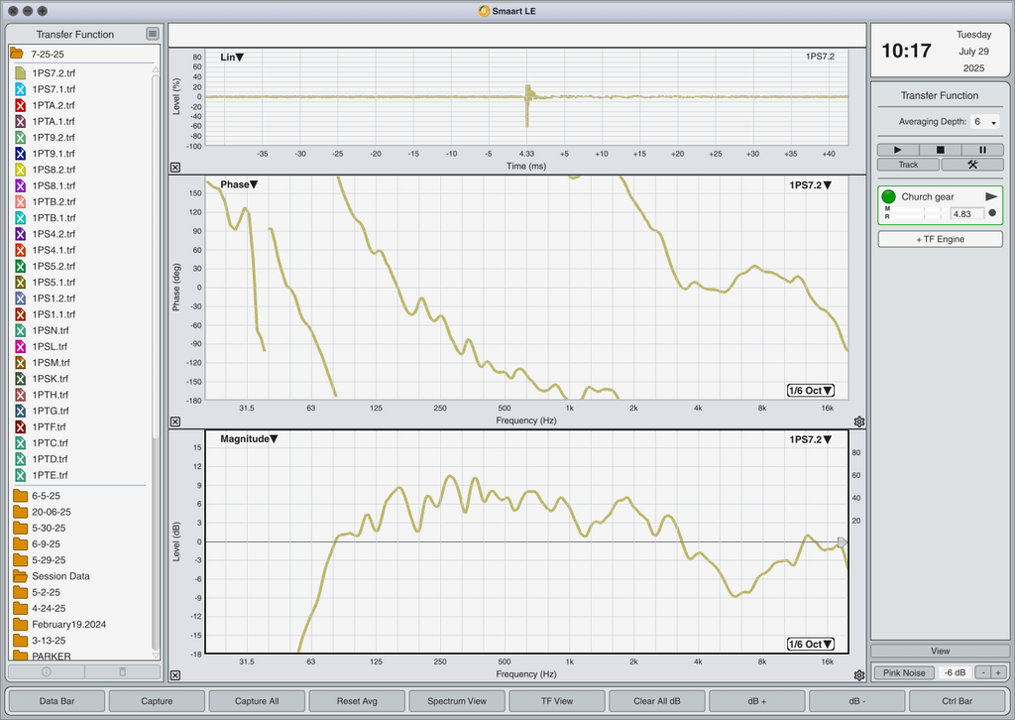Click the trash icon below the file list
The image size is (1015, 720).
tap(122, 672)
